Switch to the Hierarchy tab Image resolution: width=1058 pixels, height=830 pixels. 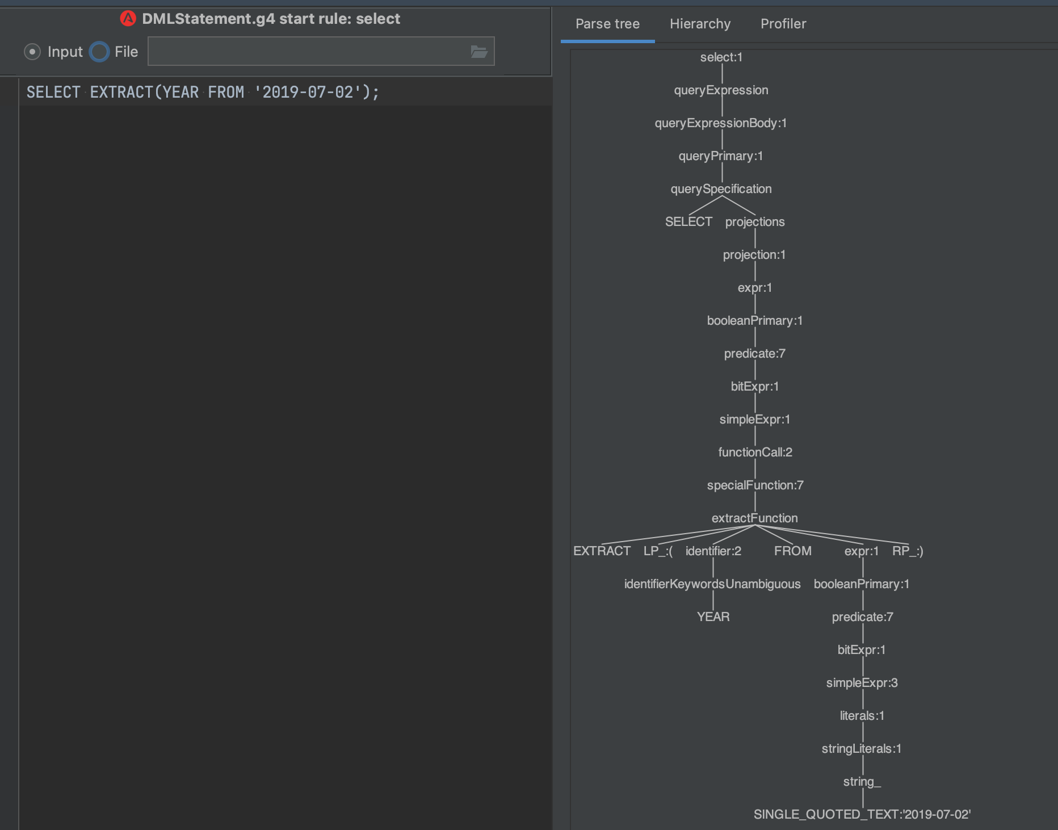tap(700, 24)
